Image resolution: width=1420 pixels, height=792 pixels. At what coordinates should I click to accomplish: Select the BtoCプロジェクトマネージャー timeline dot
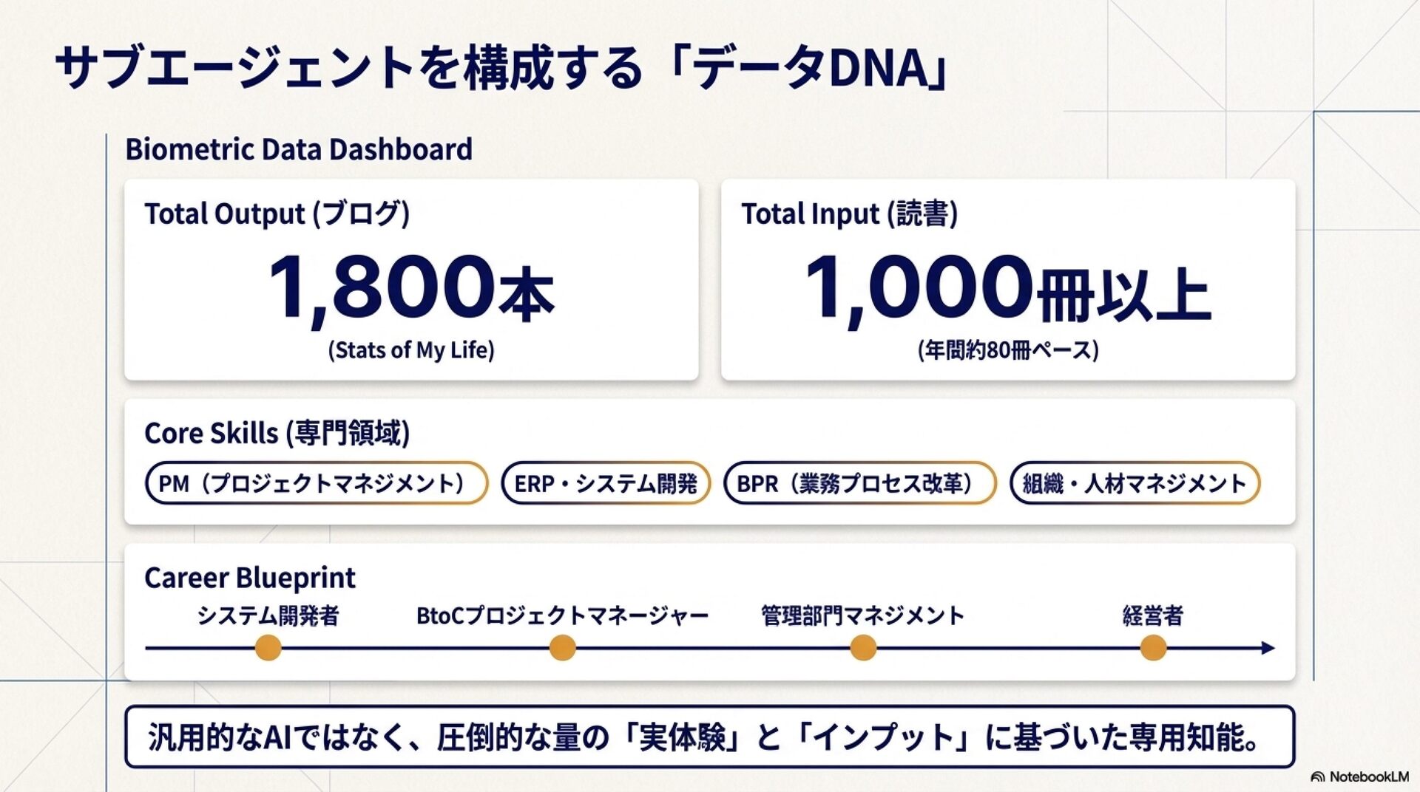coord(563,649)
